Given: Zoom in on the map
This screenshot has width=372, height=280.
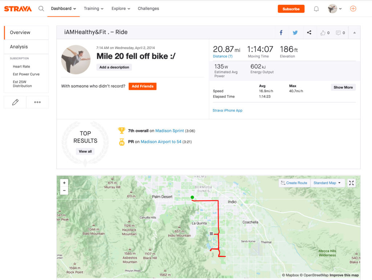Looking at the screenshot, I should tap(64, 183).
